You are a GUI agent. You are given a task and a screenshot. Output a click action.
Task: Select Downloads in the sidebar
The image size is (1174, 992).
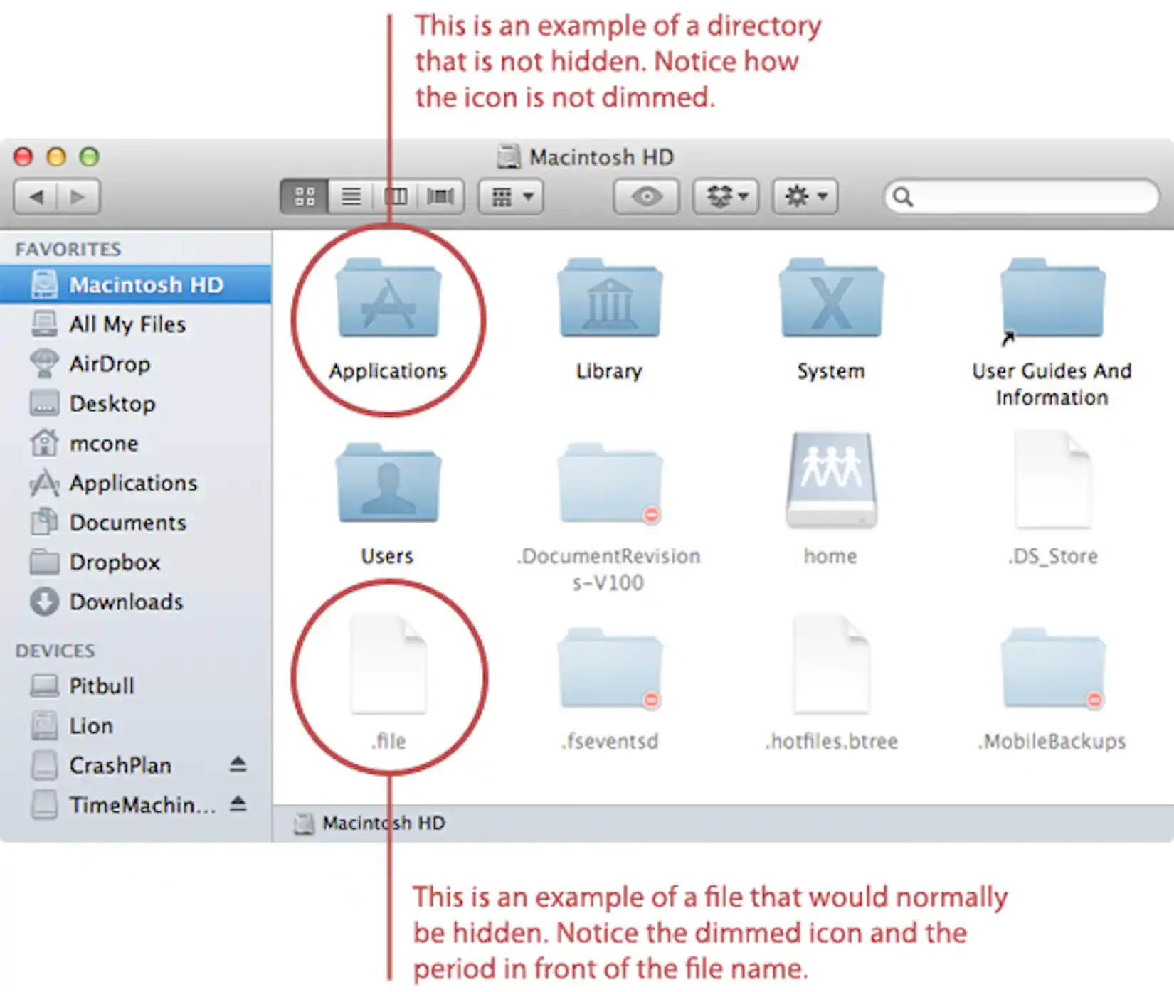[135, 602]
